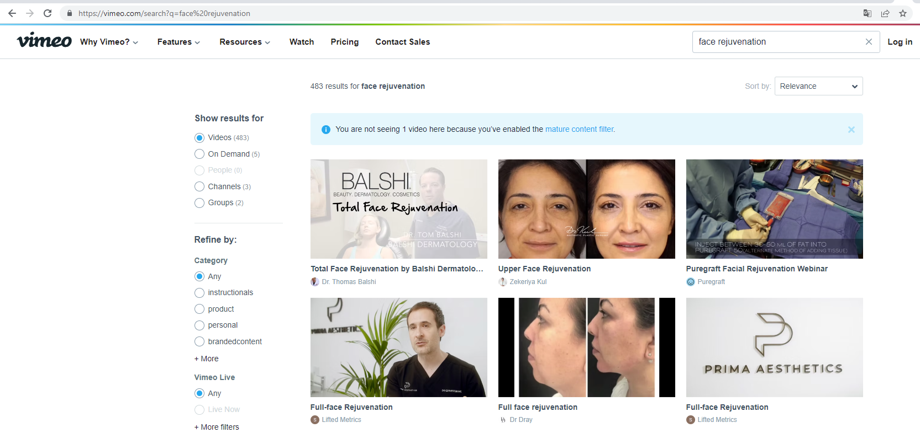
Task: Click the Dr. Thomas Balshi uploader name
Action: click(x=349, y=282)
